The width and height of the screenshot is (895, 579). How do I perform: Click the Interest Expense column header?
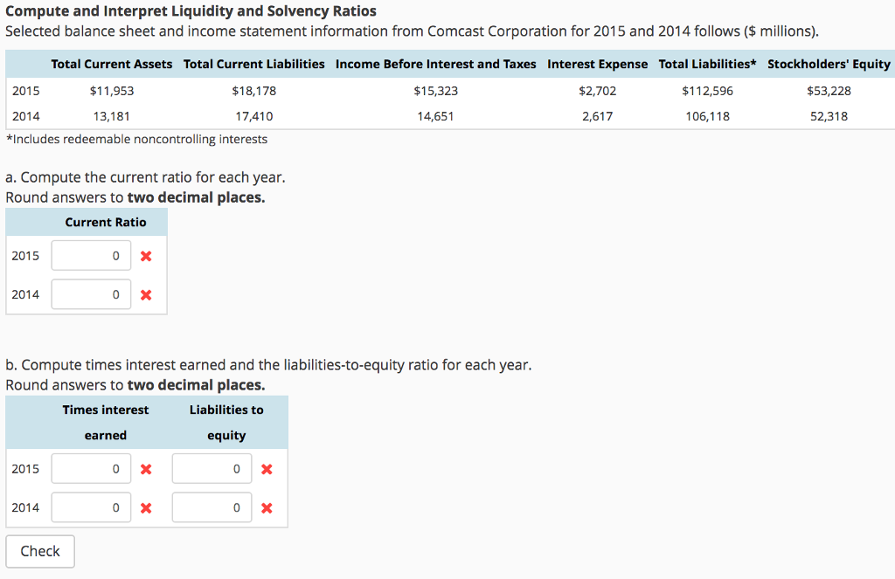click(597, 64)
